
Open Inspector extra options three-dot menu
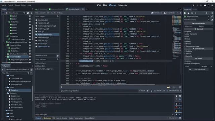196,13
